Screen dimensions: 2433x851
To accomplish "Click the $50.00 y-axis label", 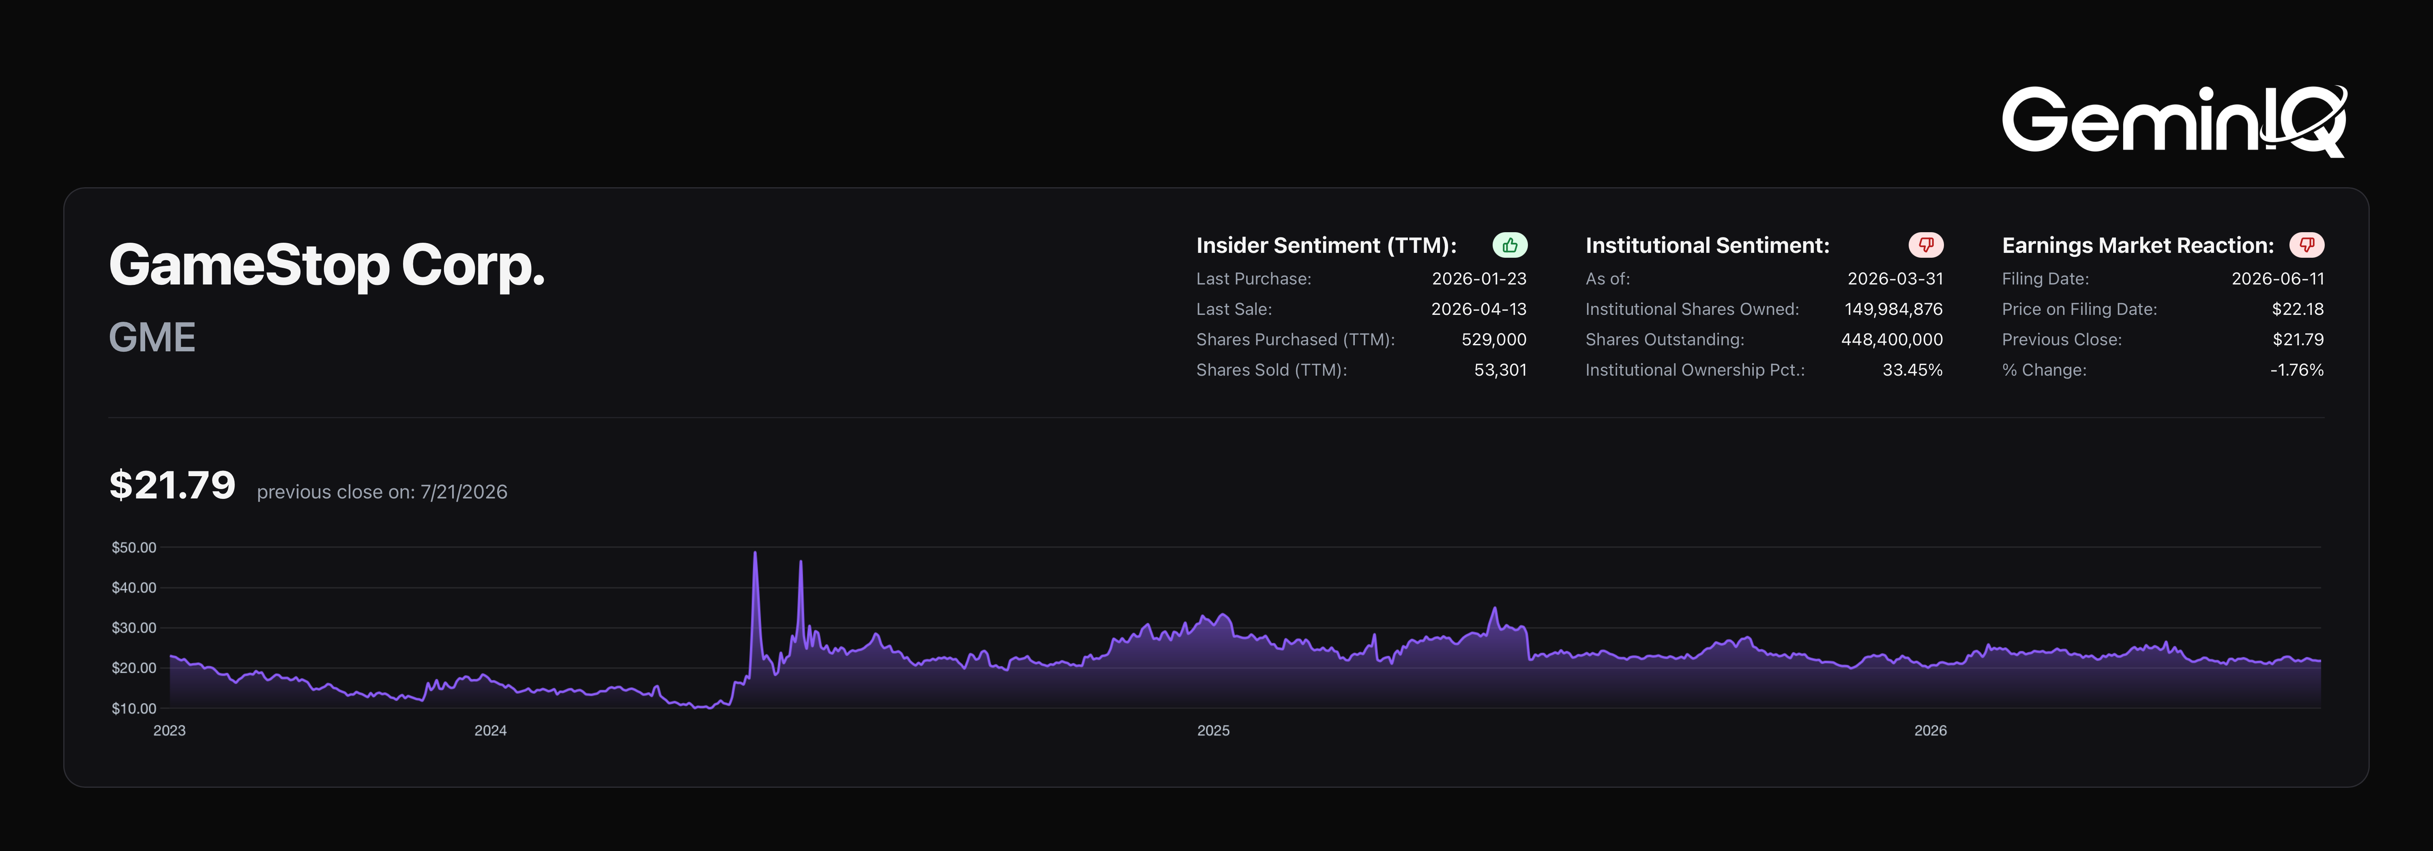I will tap(134, 547).
